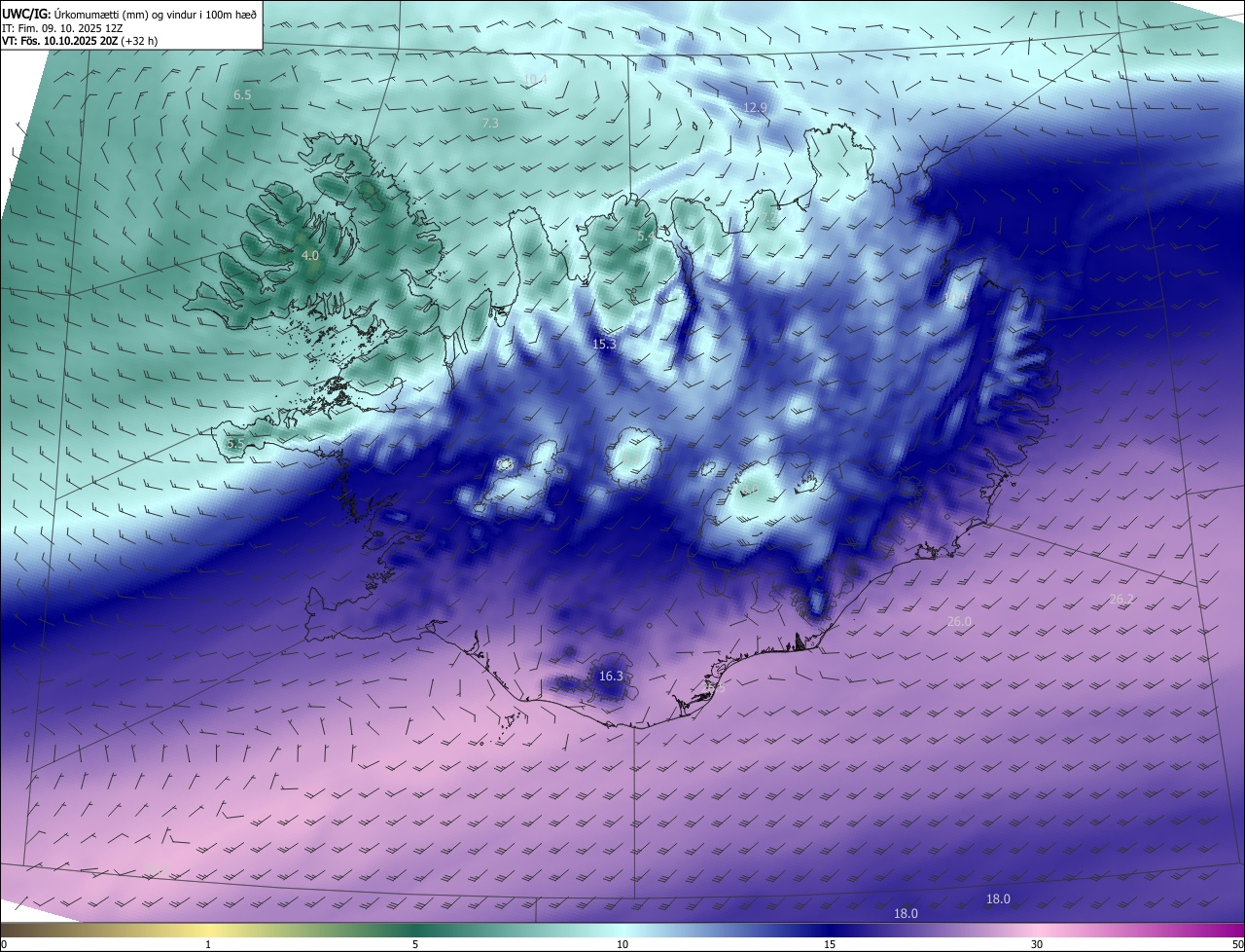Select the 'IT: Fim. 09. 10. 2025 12Z' line

[x=61, y=28]
